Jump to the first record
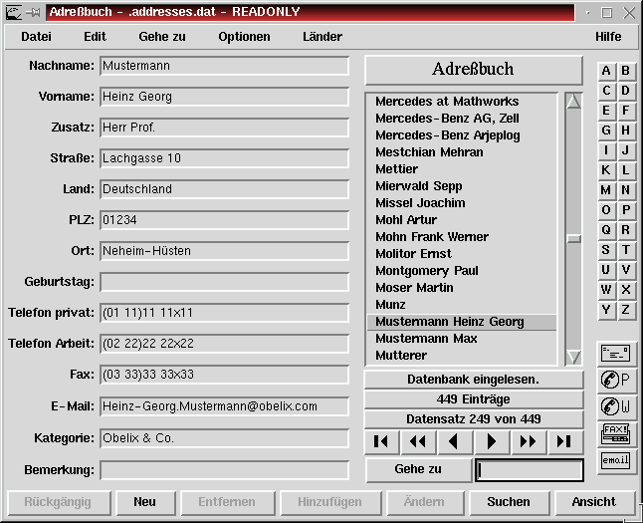Image resolution: width=643 pixels, height=523 pixels. point(381,441)
